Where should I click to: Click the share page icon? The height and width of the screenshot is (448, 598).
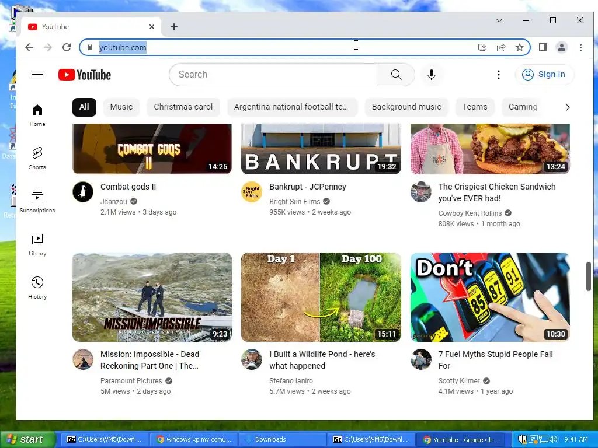point(500,47)
